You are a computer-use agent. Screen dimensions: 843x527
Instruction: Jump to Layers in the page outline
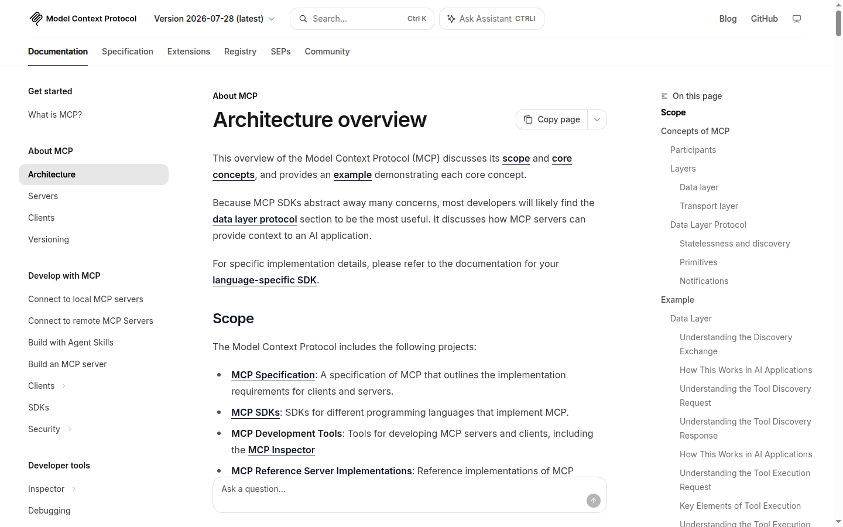(x=683, y=169)
